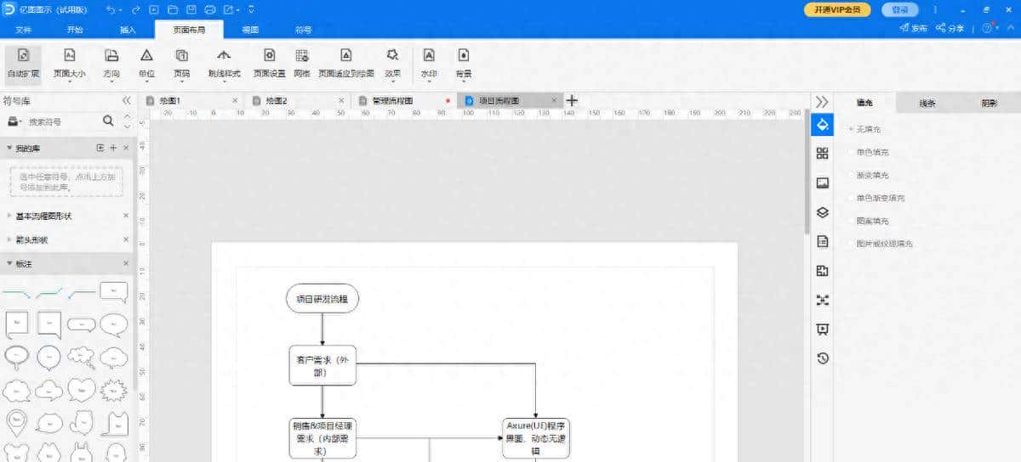
Task: Open the Page Size (页面大小) tool
Action: click(70, 63)
